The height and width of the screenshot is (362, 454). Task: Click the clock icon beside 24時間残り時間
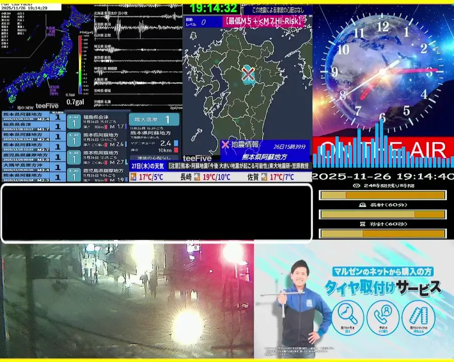(x=357, y=186)
